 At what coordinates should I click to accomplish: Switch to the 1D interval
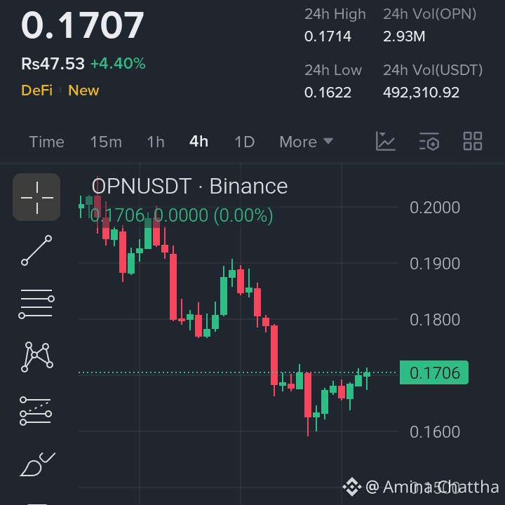point(245,142)
